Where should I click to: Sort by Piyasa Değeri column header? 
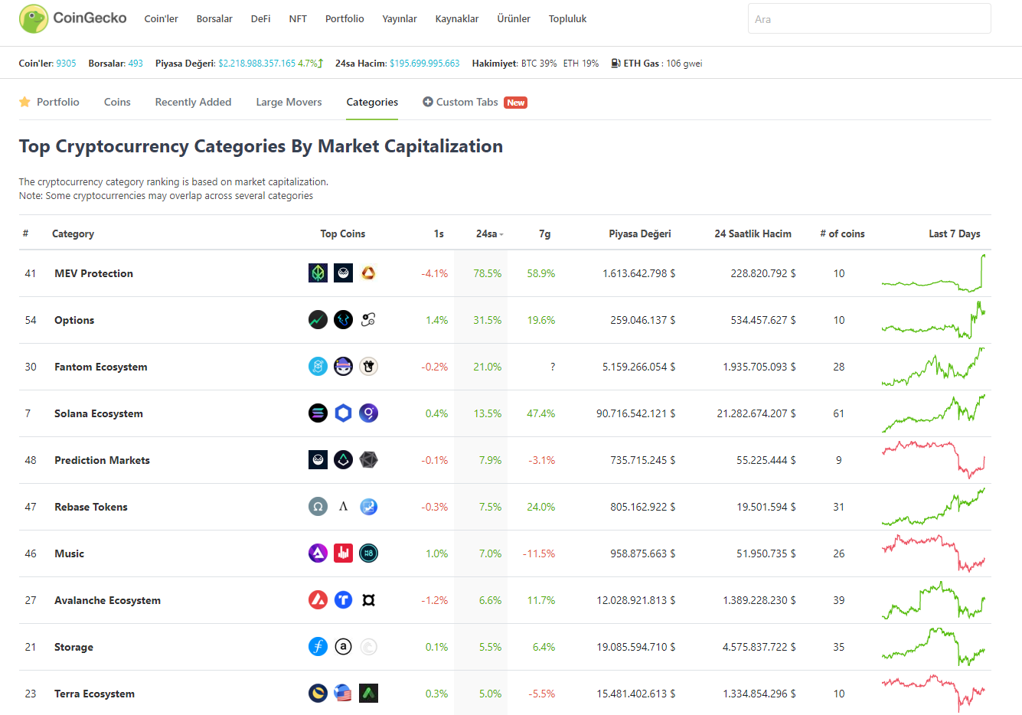639,233
